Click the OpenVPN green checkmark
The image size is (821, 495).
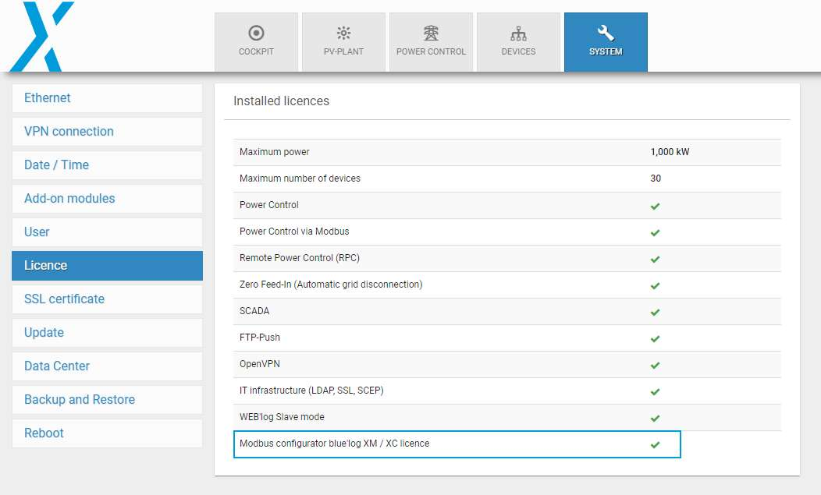tap(656, 365)
